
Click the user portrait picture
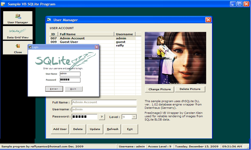(x=175, y=58)
